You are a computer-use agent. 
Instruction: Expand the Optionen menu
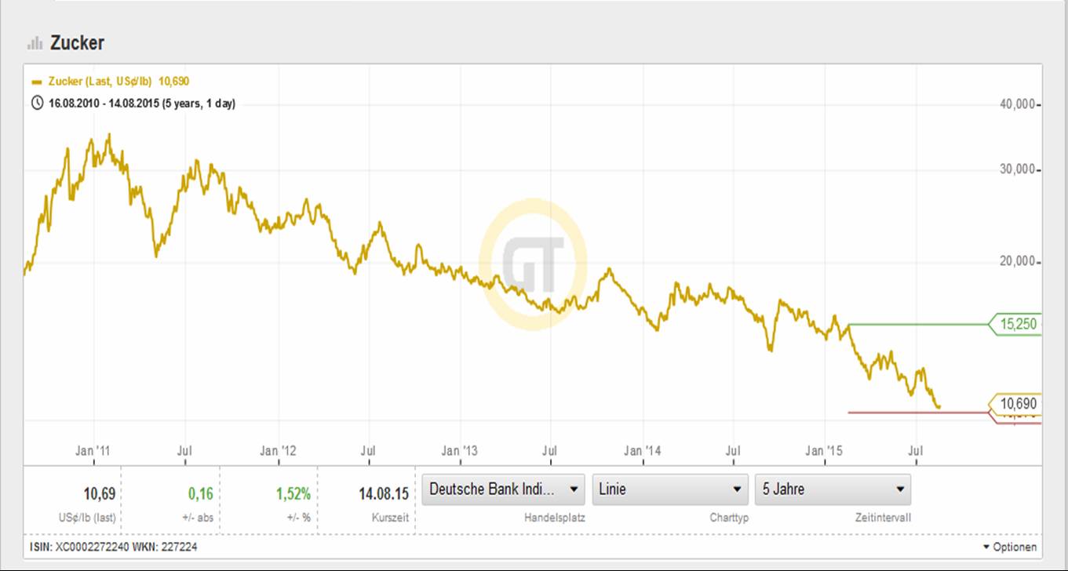click(x=1009, y=547)
